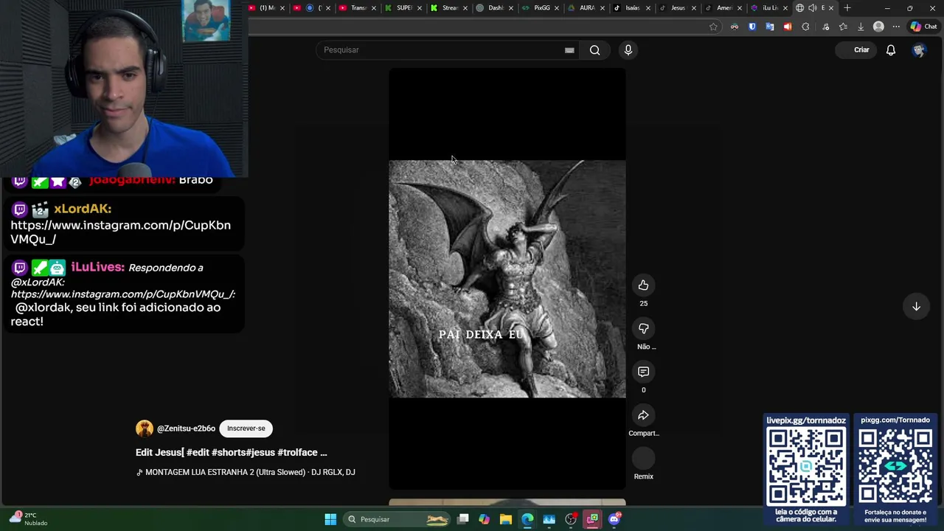Click the Short video to pause it
944x531 pixels.
click(507, 279)
